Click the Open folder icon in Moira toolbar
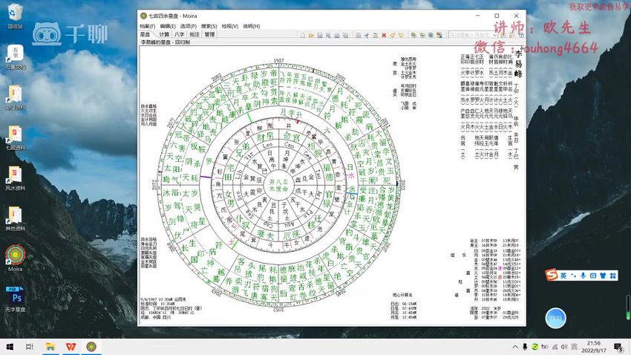 tap(311, 35)
